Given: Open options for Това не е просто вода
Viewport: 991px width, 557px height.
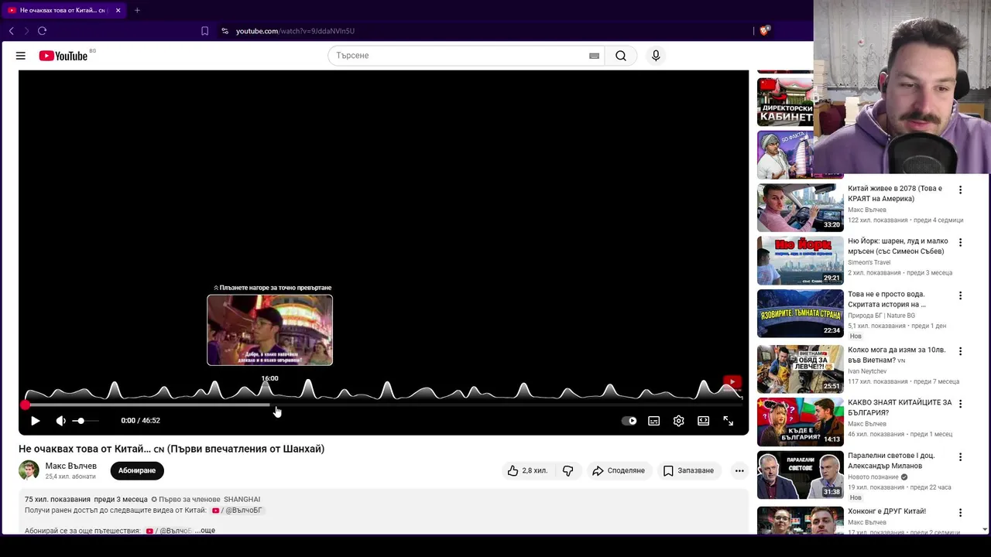Looking at the screenshot, I should tap(960, 296).
